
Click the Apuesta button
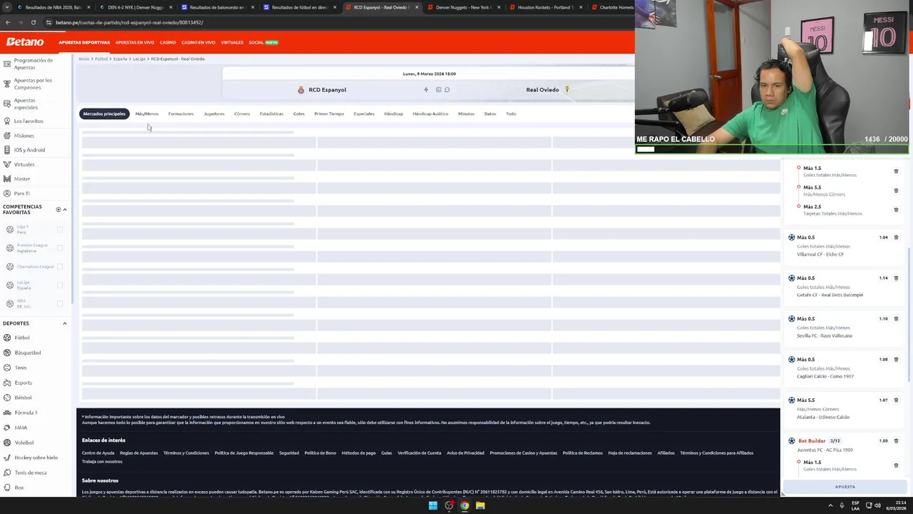pyautogui.click(x=845, y=487)
